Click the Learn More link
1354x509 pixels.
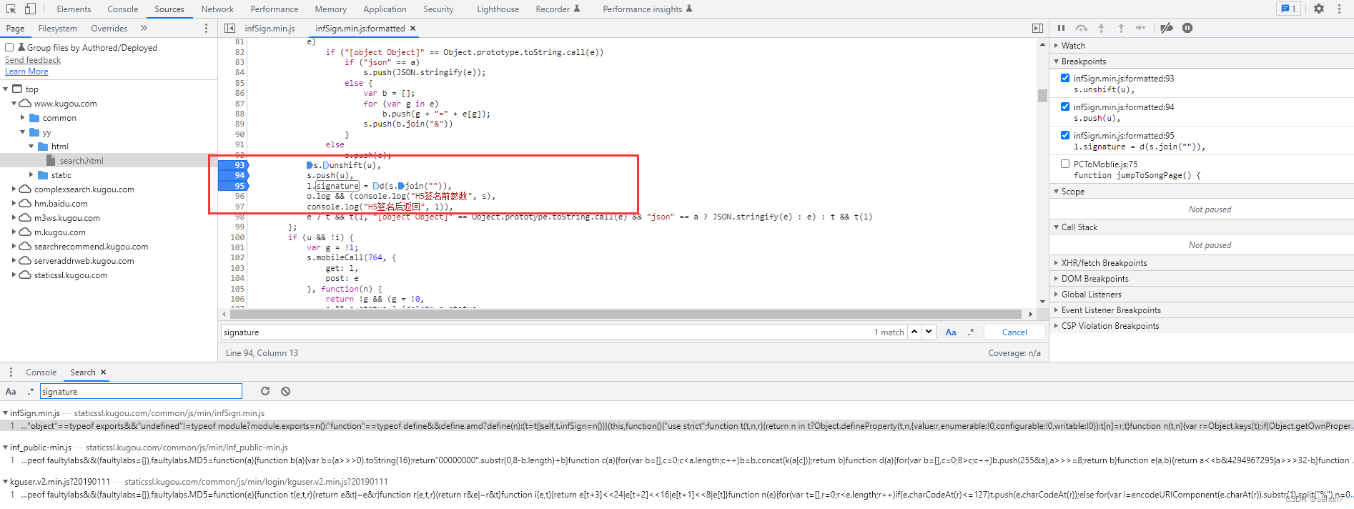[26, 71]
